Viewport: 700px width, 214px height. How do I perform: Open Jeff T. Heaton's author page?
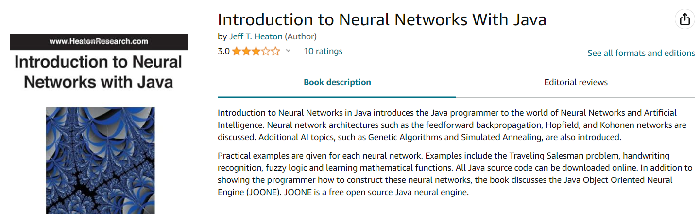point(256,36)
